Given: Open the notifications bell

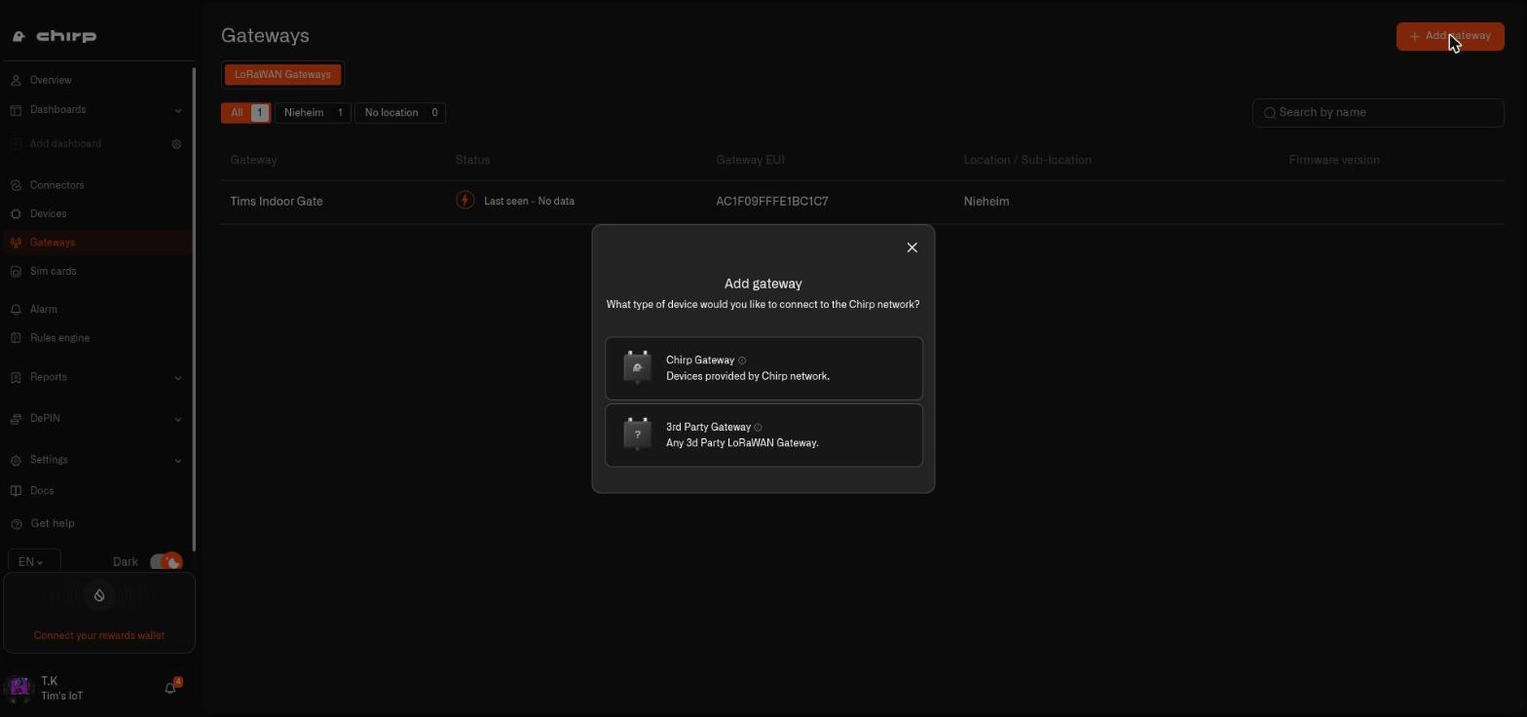Looking at the screenshot, I should (x=170, y=688).
